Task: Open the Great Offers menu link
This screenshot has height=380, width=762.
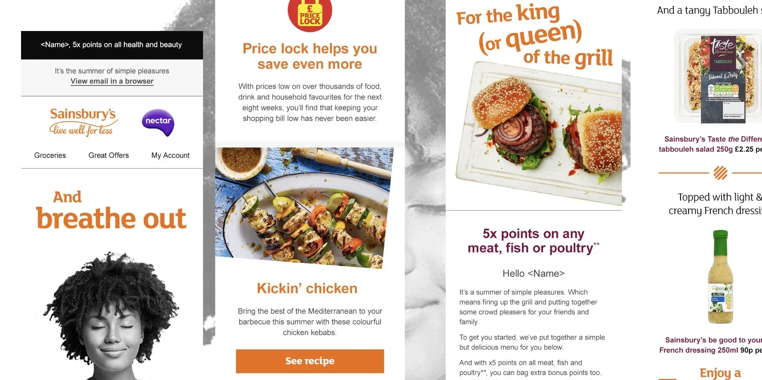Action: tap(108, 155)
